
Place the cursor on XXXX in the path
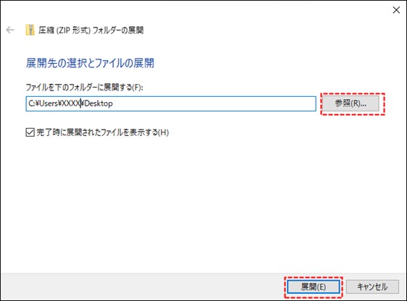70,103
